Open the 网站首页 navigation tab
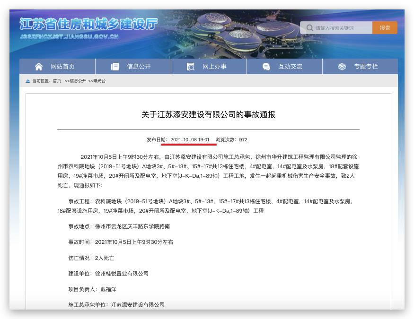This screenshot has width=414, height=319. [57, 67]
